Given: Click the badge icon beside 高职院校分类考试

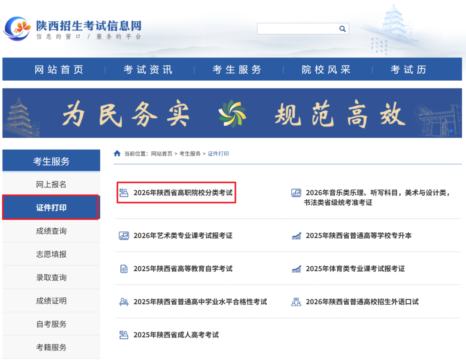Looking at the screenshot, I should (124, 193).
